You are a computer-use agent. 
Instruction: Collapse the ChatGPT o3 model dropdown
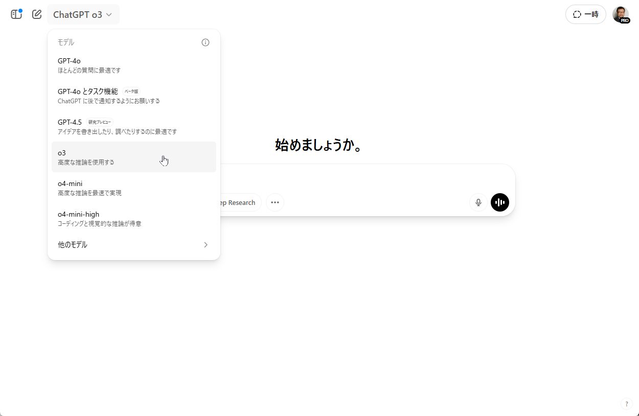point(83,14)
